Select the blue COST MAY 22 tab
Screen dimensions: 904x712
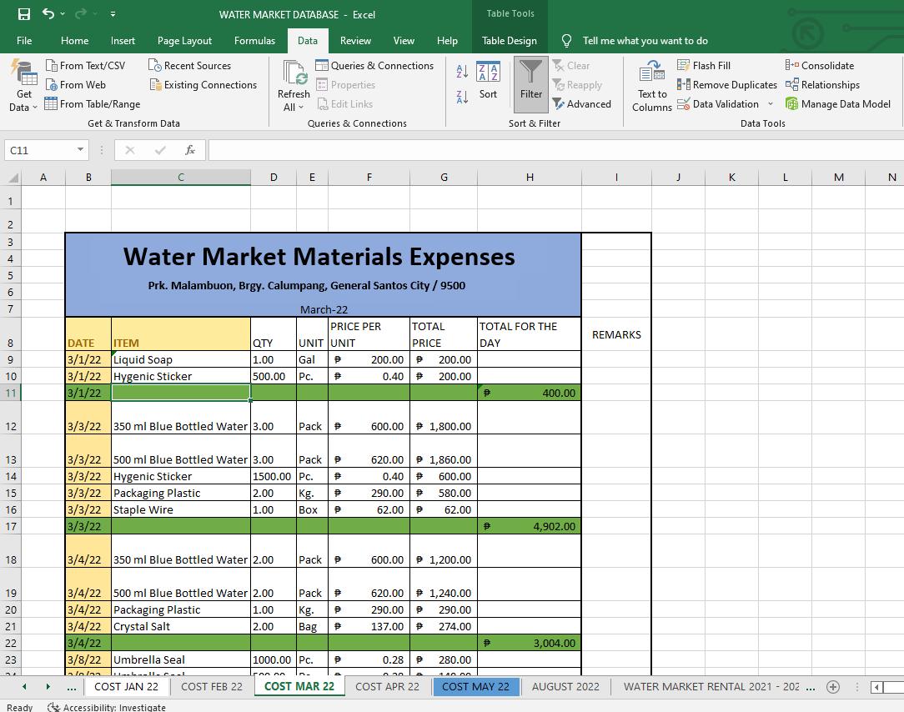coord(475,686)
